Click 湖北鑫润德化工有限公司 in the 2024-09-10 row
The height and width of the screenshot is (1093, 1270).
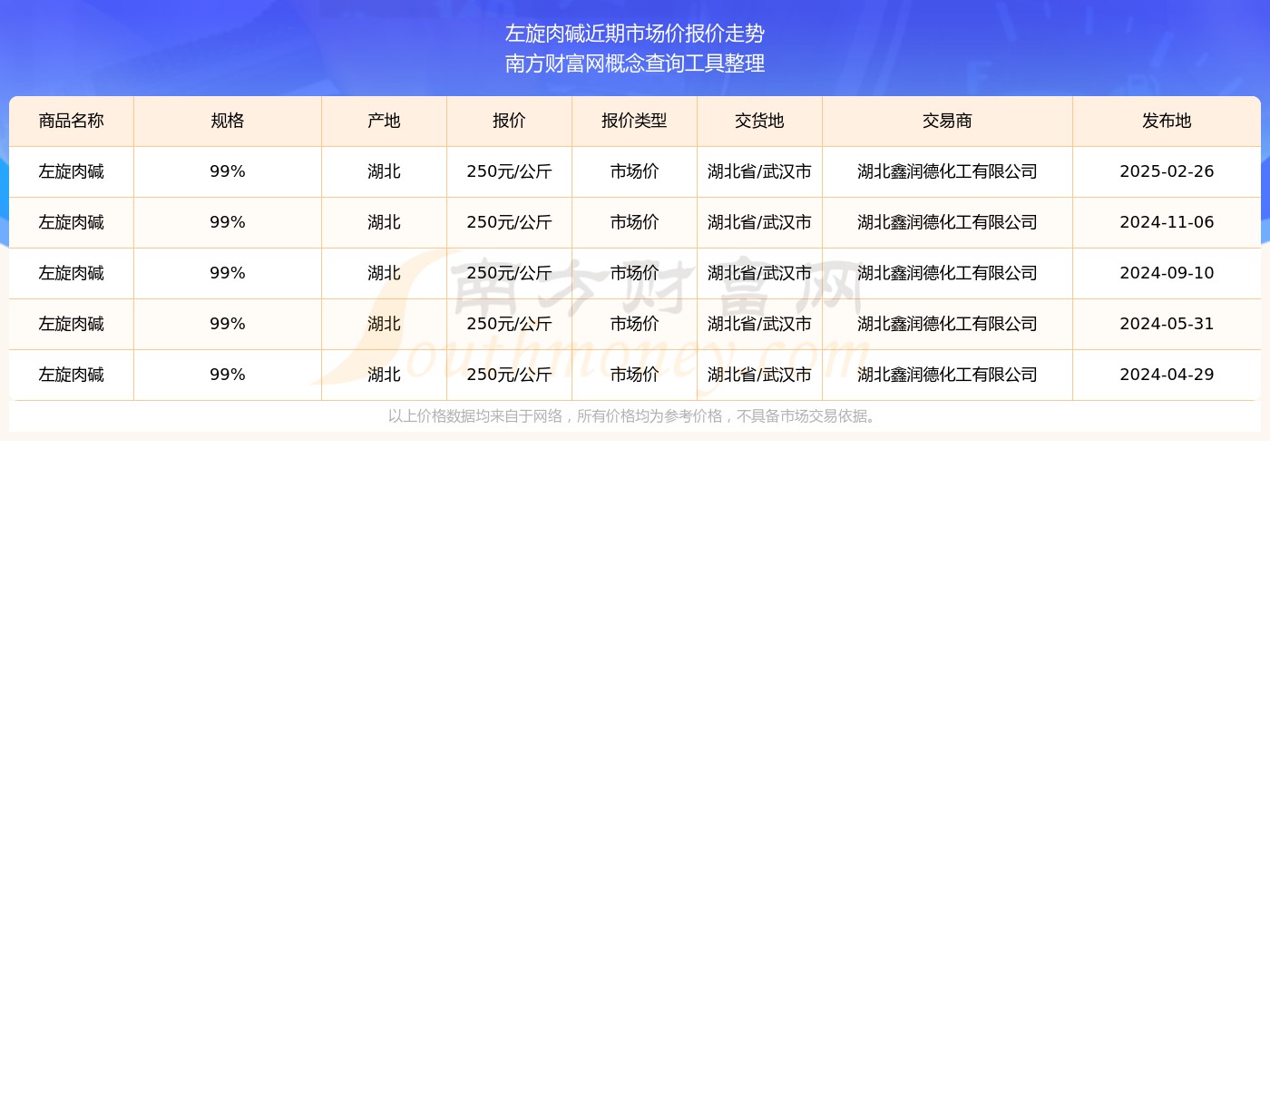coord(948,273)
